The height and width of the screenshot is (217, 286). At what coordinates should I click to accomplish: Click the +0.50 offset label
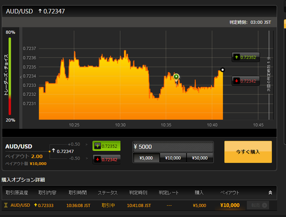[x=74, y=144]
